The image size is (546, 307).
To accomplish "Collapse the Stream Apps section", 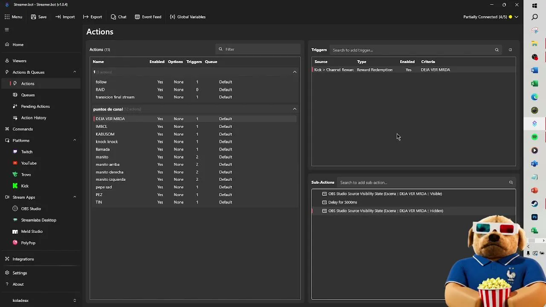I will (75, 197).
